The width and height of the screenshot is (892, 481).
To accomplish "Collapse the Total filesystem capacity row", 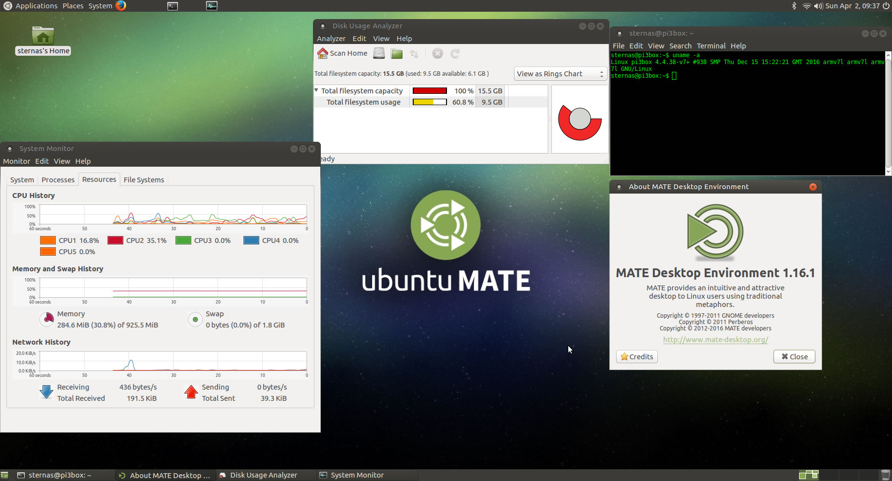I will pos(316,90).
